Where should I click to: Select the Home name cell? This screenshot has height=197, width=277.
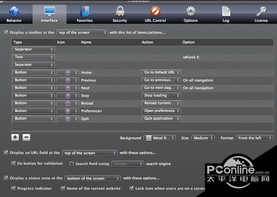pyautogui.click(x=86, y=73)
